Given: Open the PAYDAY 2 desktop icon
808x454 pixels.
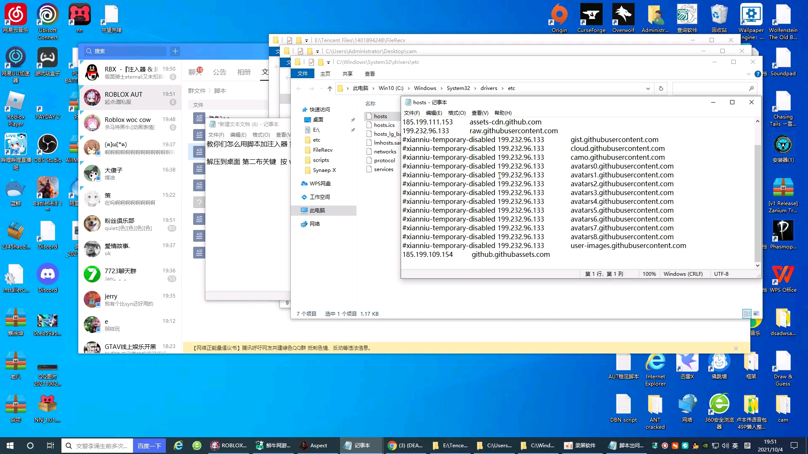Looking at the screenshot, I should [x=48, y=105].
